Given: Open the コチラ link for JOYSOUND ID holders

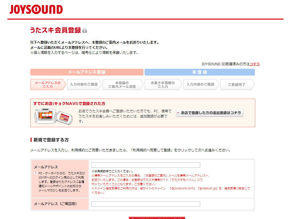Looking at the screenshot, I should (255, 64).
